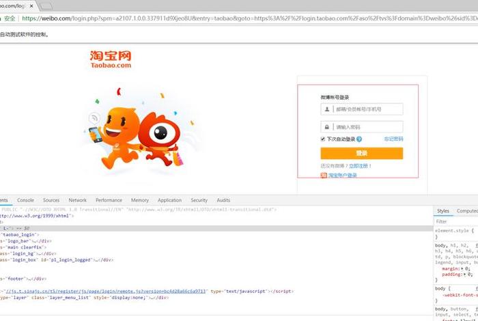Click the blue help question mark icon
478x321 pixels.
click(359, 139)
